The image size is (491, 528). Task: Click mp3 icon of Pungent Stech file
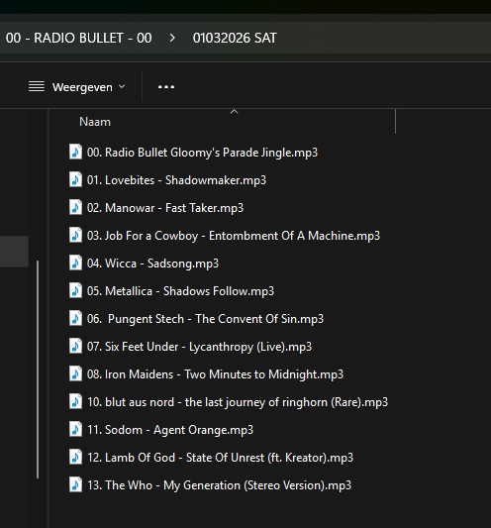[x=75, y=318]
